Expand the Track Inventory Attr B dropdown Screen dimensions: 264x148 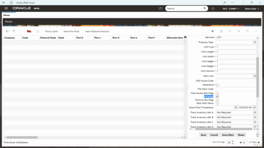[255, 117]
